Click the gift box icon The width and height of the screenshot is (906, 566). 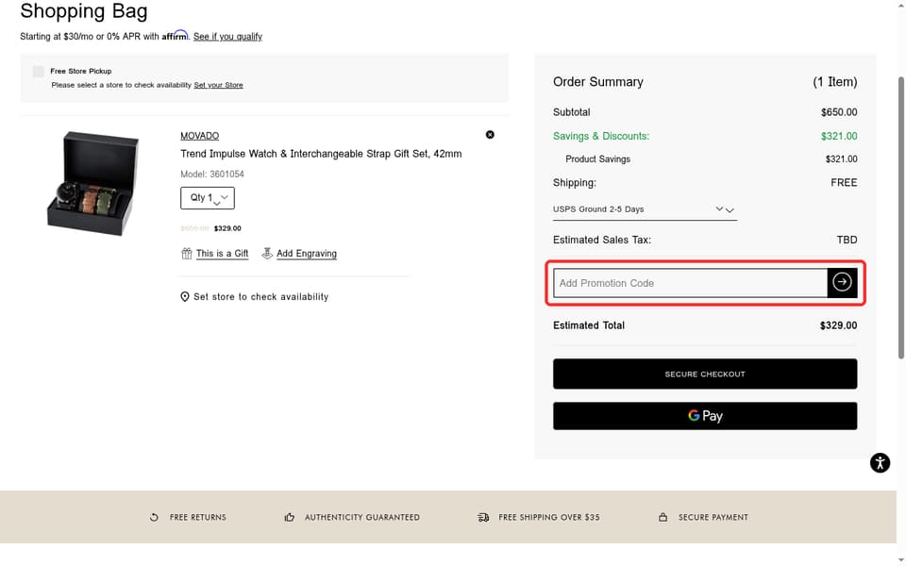click(186, 254)
